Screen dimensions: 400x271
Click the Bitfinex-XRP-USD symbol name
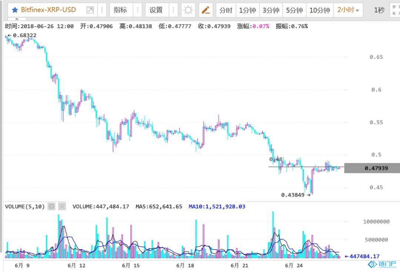point(49,10)
